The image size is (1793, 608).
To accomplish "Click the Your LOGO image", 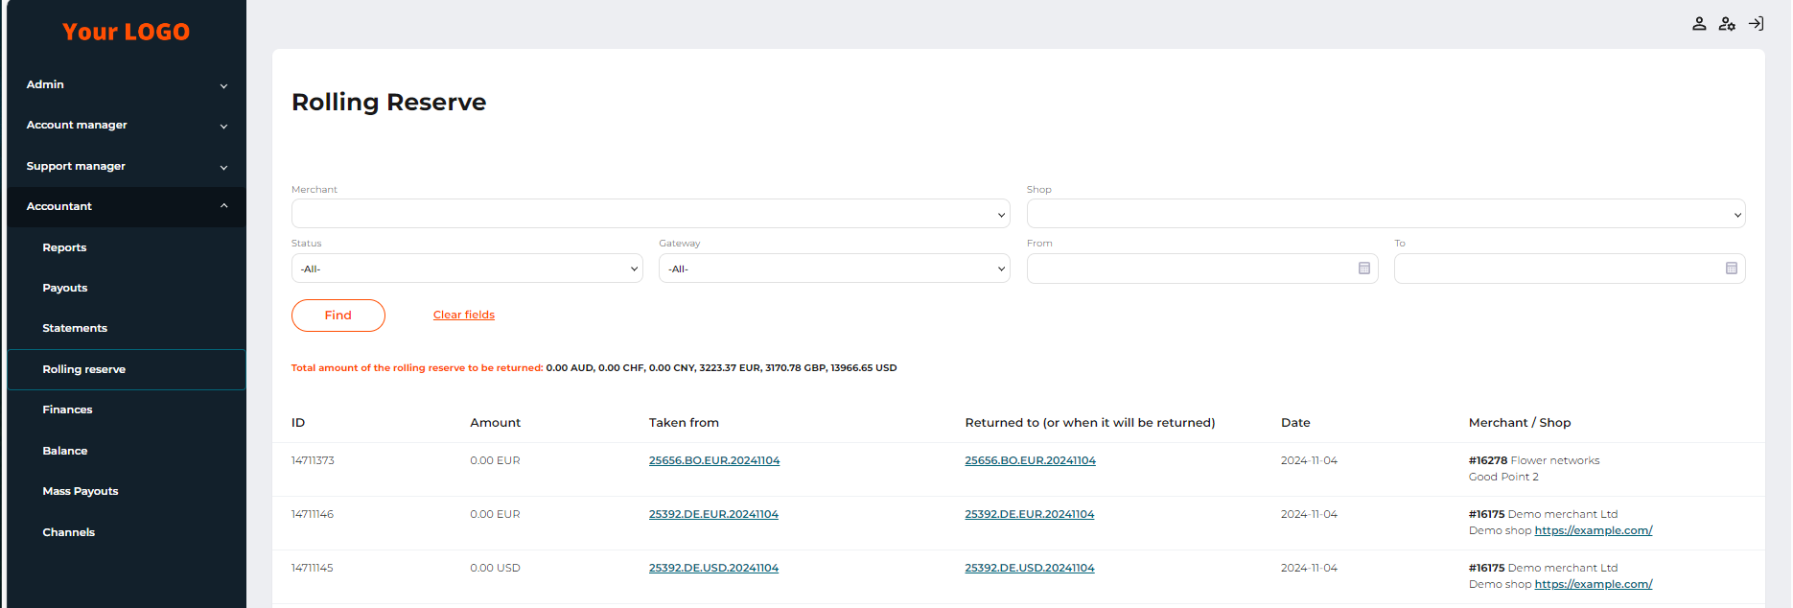I will (126, 32).
